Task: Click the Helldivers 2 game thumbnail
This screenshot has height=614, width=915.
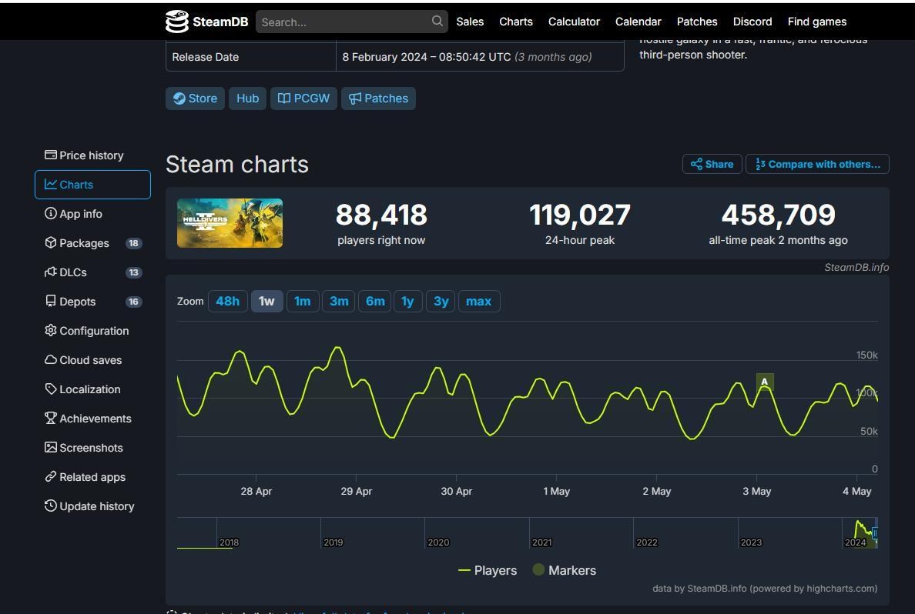Action: click(230, 223)
